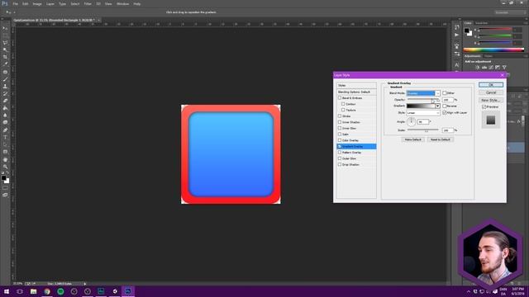
Task: Open the File menu
Action: [x=15, y=4]
